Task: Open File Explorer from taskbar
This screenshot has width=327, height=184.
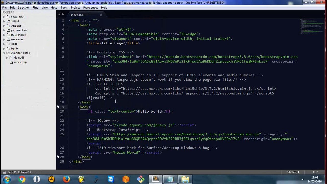Action: coord(185,179)
